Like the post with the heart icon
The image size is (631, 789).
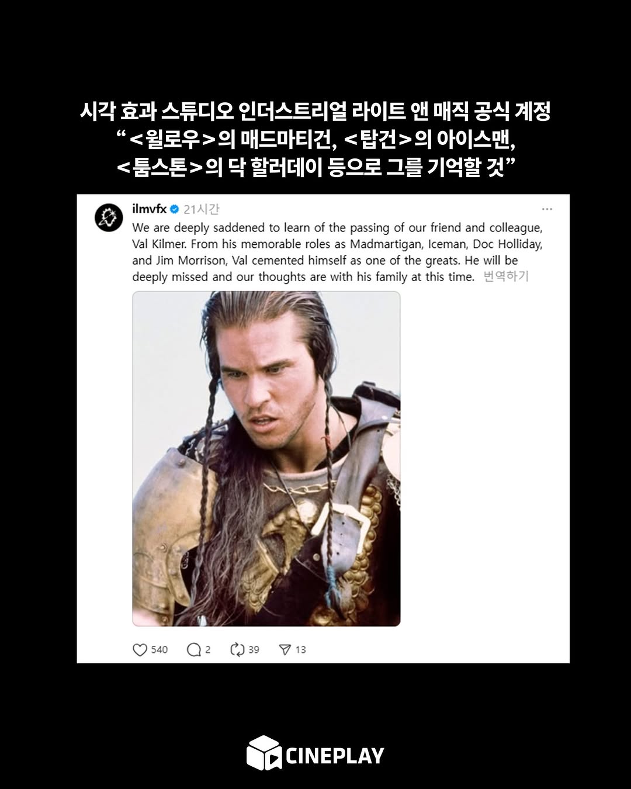[140, 649]
